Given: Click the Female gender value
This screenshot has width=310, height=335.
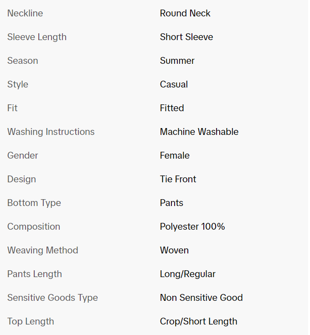Looking at the screenshot, I should pos(175,155).
